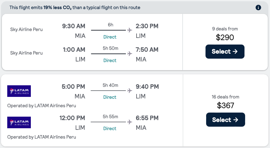Screen dimensions: 270x148
Task: Click the Direct label under 5h 55m
Action: [x=110, y=129]
